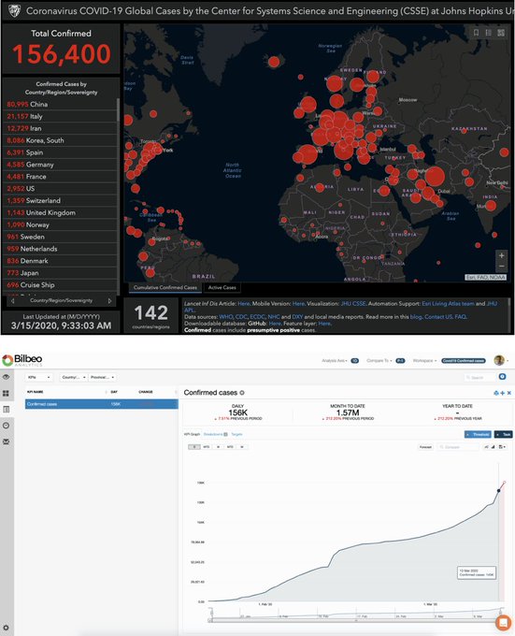Select the Breakdowns tab
515x636 pixels.
pos(213,434)
